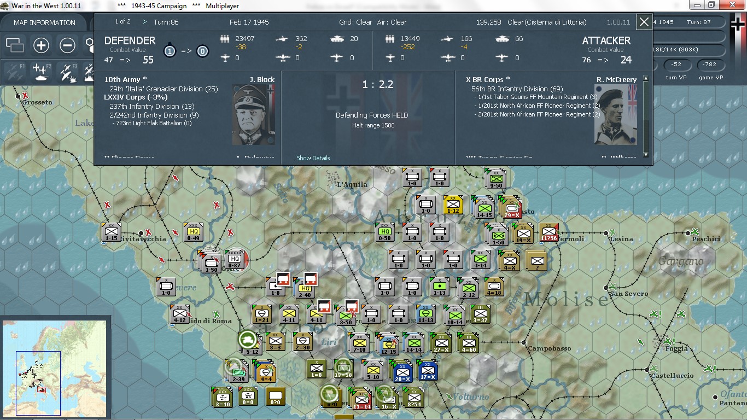
Task: Click X BR Corps header
Action: (x=488, y=79)
